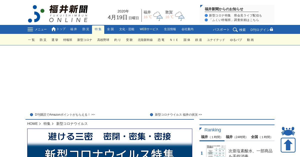300x157 pixels.
Task: Click the Ranking heading
Action: tap(213, 130)
